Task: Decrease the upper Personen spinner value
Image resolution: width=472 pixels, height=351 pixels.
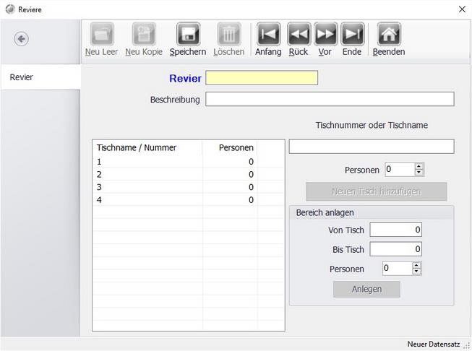Action: (419, 173)
